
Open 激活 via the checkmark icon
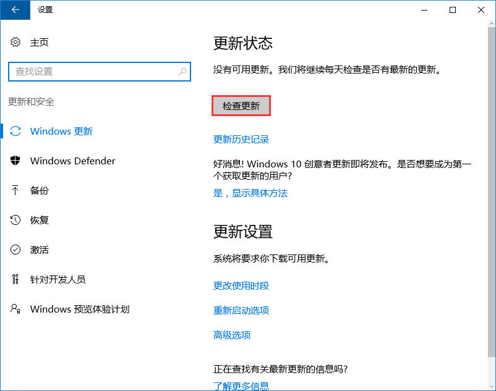[x=17, y=250]
